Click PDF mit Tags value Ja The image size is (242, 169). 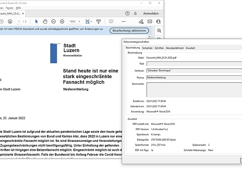point(152,150)
